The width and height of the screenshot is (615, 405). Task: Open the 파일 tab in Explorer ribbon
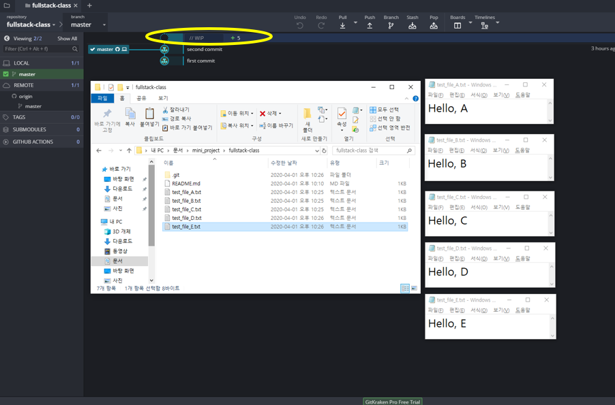pyautogui.click(x=102, y=98)
